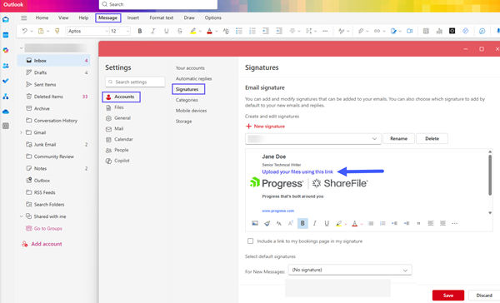500x303 pixels.
Task: Click Rename for the signature
Action: pyautogui.click(x=398, y=138)
